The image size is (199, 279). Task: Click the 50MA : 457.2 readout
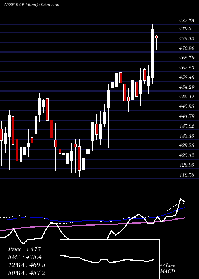(27, 273)
